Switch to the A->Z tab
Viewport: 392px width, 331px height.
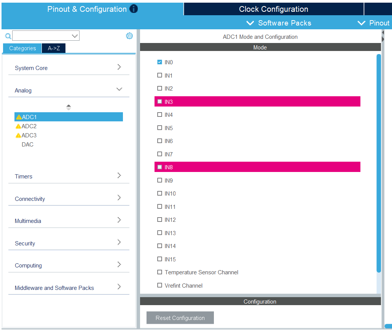[x=54, y=48]
